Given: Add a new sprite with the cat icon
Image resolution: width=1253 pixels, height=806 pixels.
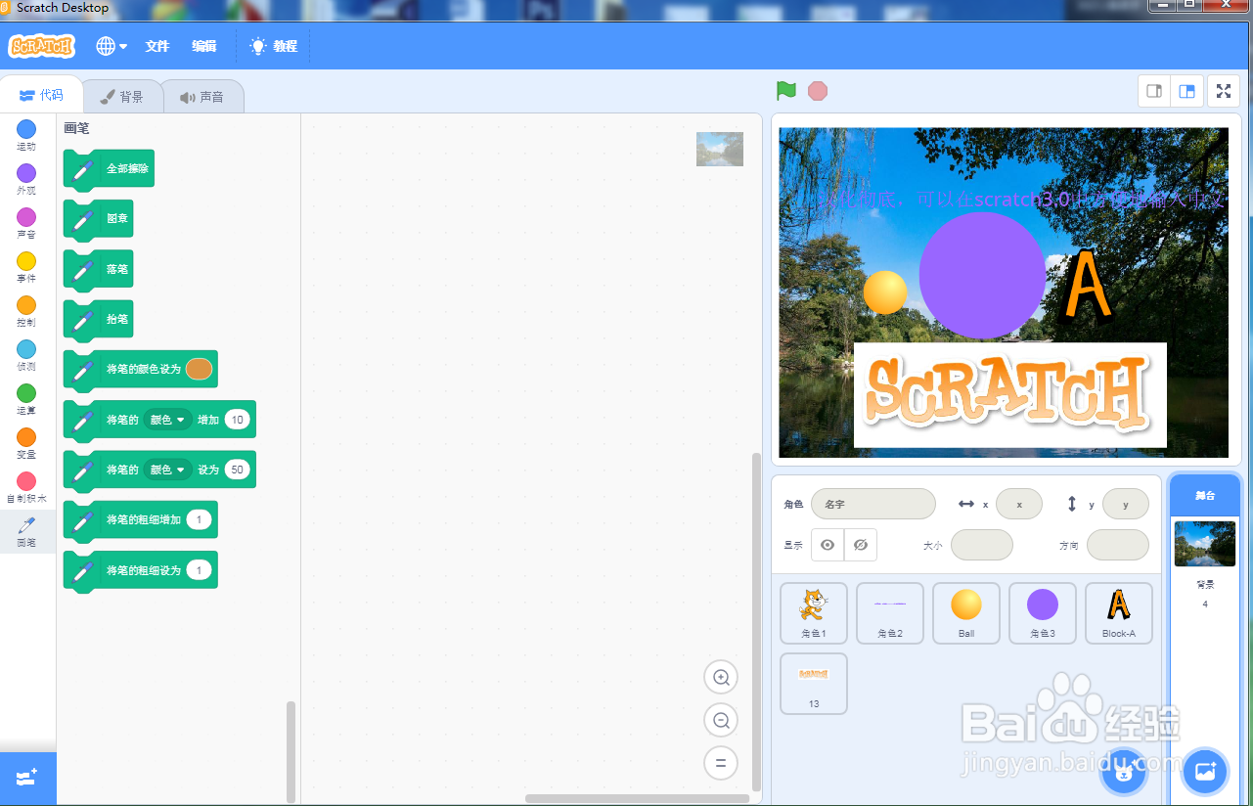Looking at the screenshot, I should (1122, 772).
